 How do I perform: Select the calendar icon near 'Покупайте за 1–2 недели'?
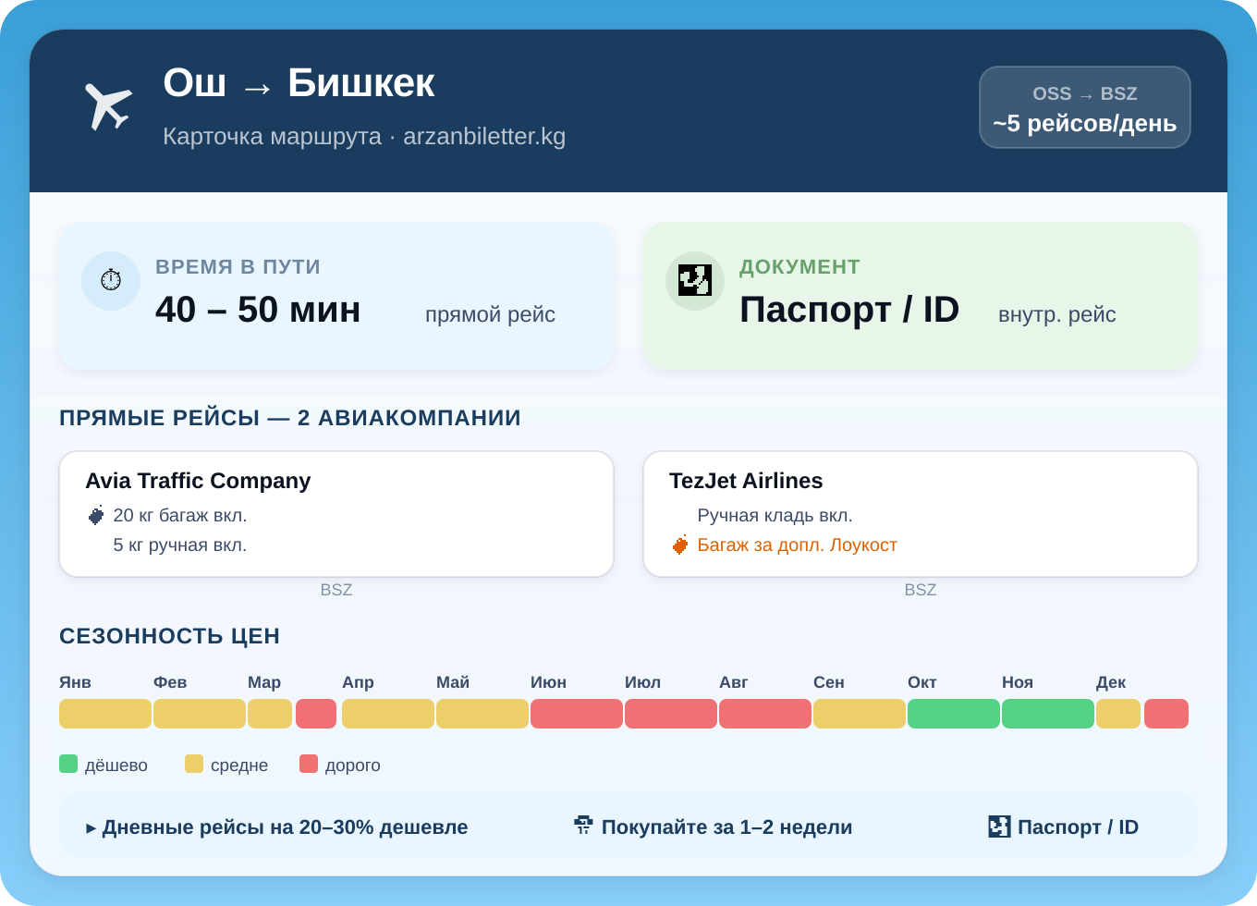(582, 826)
